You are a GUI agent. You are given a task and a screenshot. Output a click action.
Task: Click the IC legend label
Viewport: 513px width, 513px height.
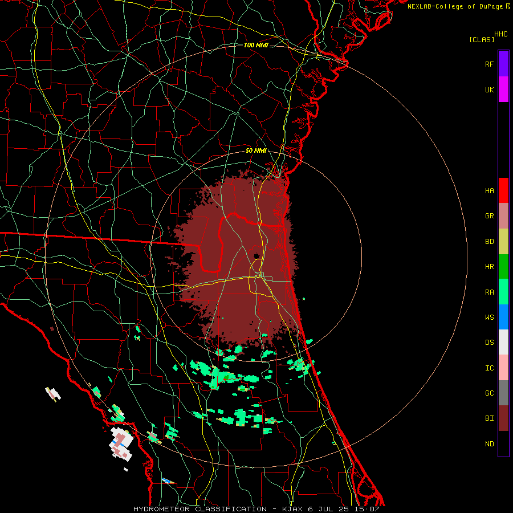(x=490, y=368)
